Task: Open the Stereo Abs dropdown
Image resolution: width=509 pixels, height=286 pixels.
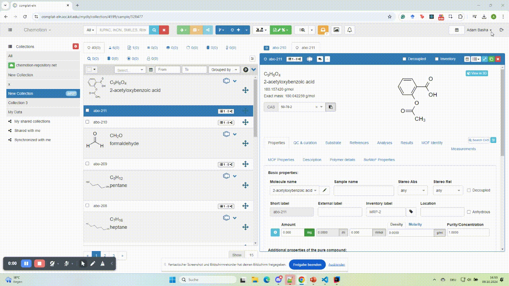Action: tap(412, 190)
